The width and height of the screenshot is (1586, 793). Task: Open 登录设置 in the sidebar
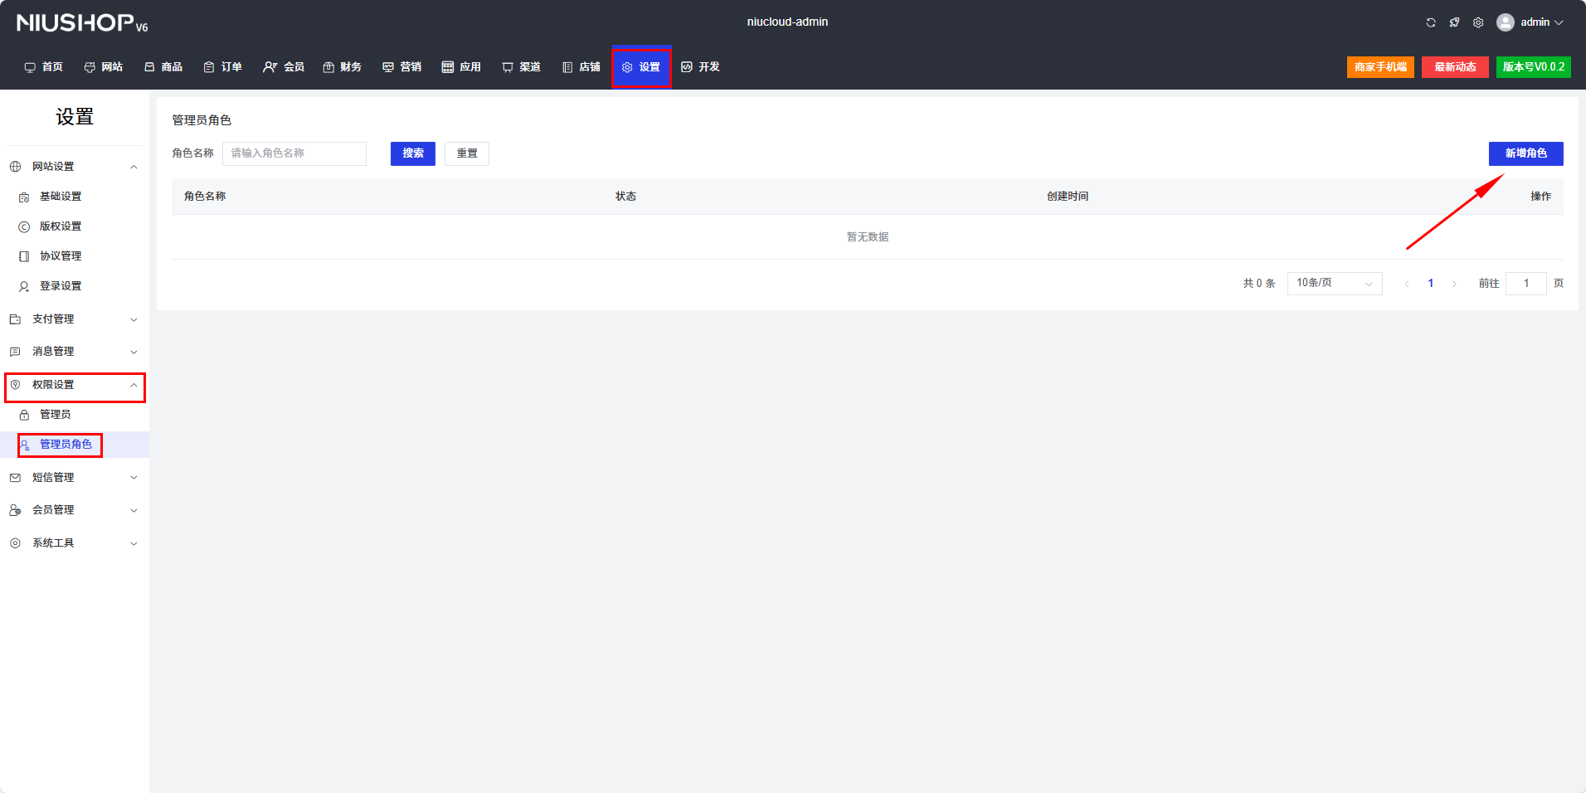[x=60, y=286]
